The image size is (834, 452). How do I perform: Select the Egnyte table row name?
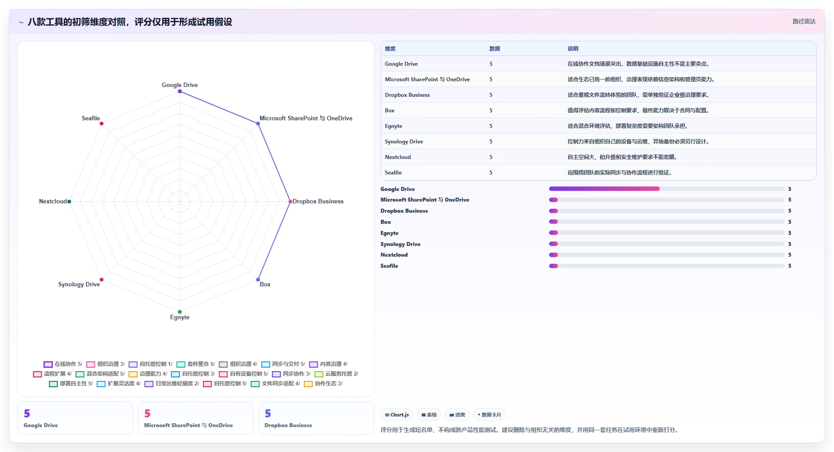pos(393,126)
